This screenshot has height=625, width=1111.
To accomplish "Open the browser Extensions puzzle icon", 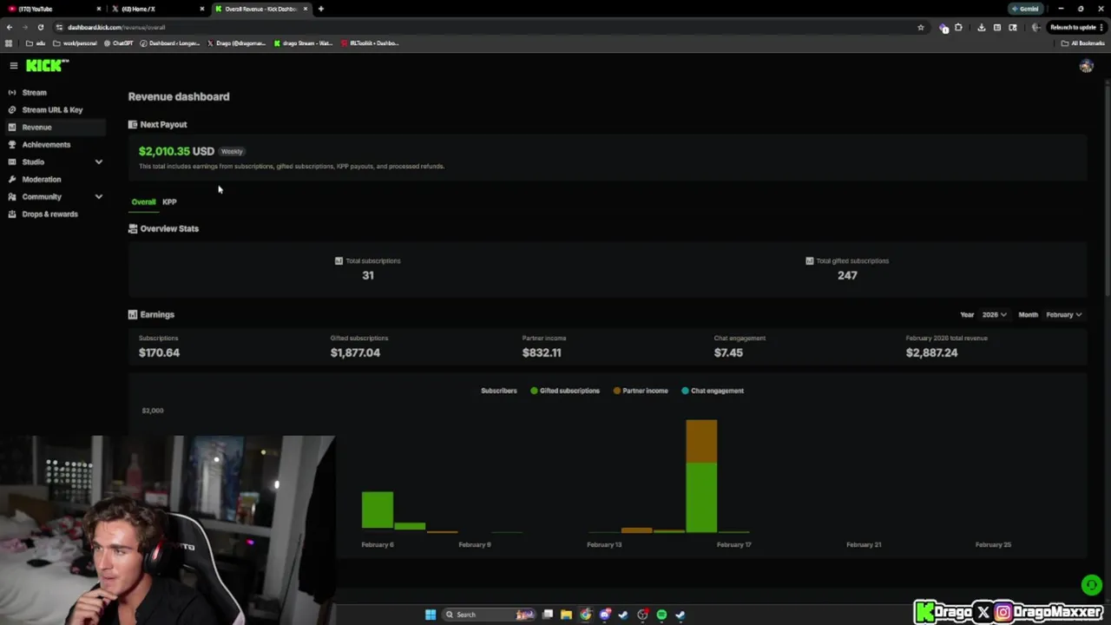I will [958, 27].
